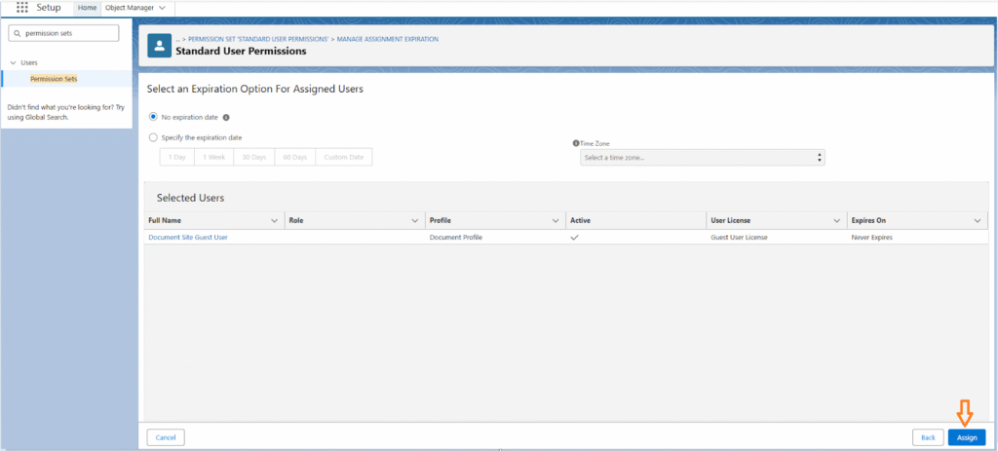
Task: Select the No expiration date option
Action: click(x=153, y=117)
